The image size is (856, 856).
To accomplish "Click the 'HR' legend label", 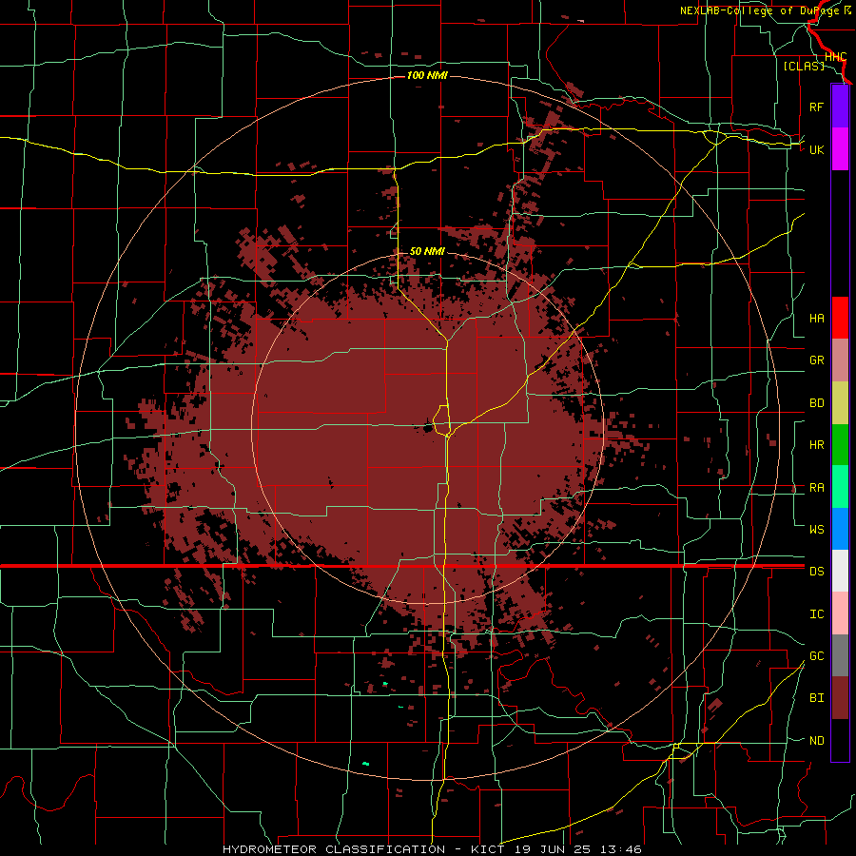I will coord(816,445).
